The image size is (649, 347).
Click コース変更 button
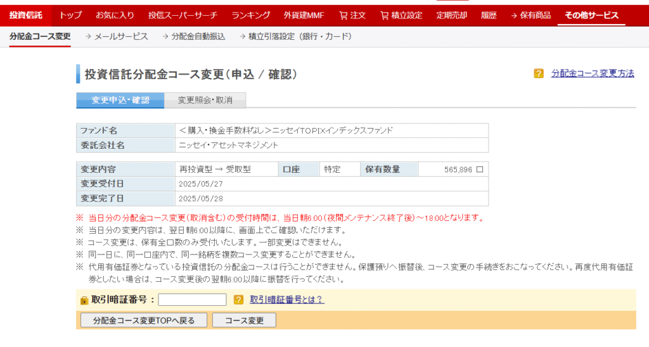pos(244,320)
